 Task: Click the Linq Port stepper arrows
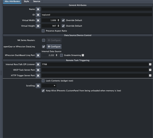57,55
